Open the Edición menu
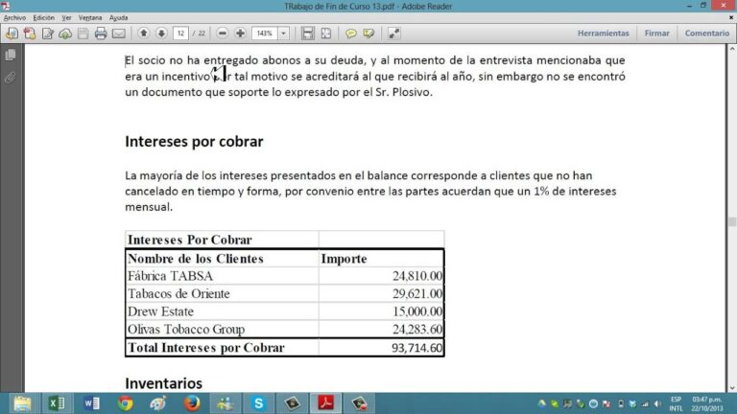 43,18
